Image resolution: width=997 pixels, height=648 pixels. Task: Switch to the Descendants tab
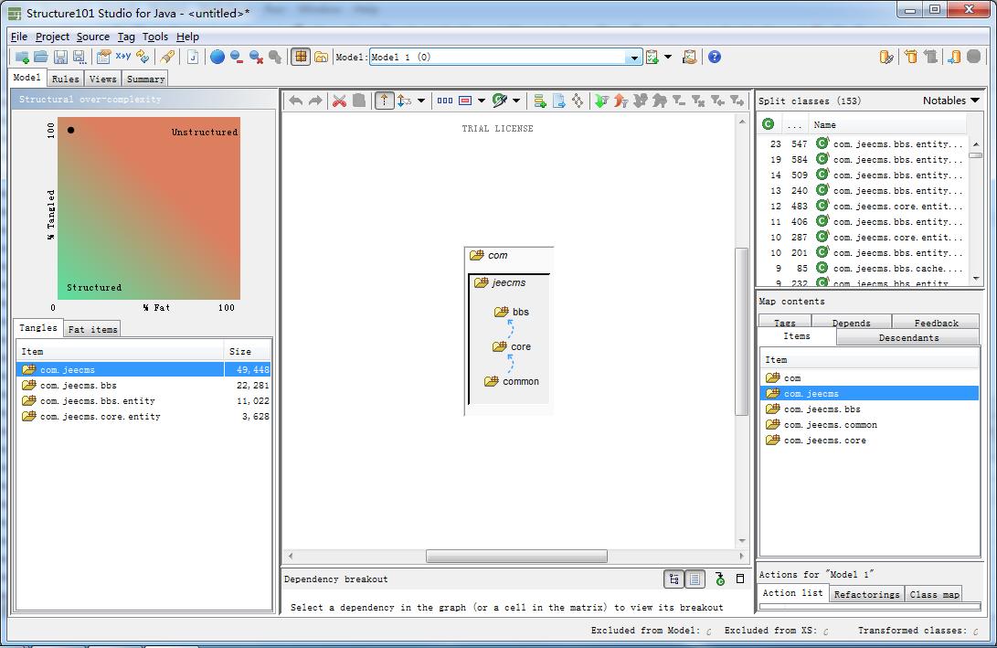pos(907,337)
